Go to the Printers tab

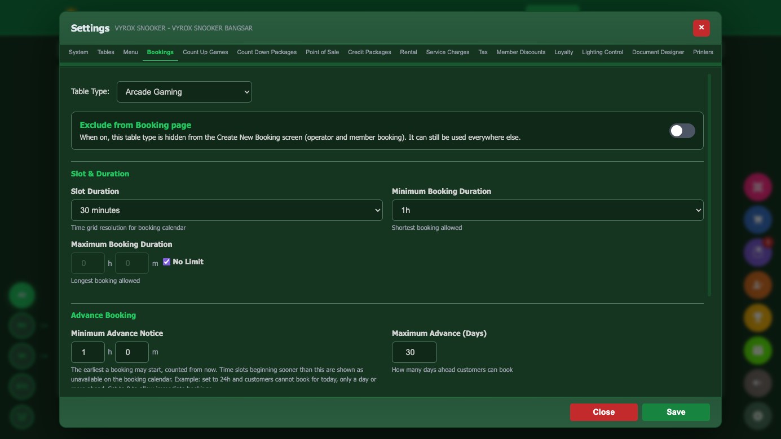click(x=703, y=52)
